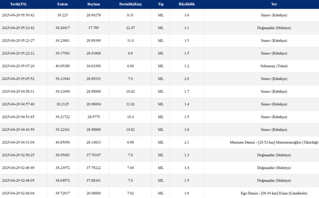The image size is (319, 198).
Task: Select date 2025-04-29 05:05:52
Action: (18, 79)
